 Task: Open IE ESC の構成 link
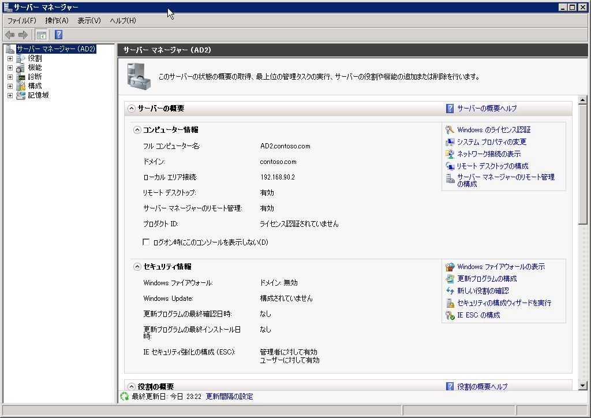pyautogui.click(x=478, y=315)
